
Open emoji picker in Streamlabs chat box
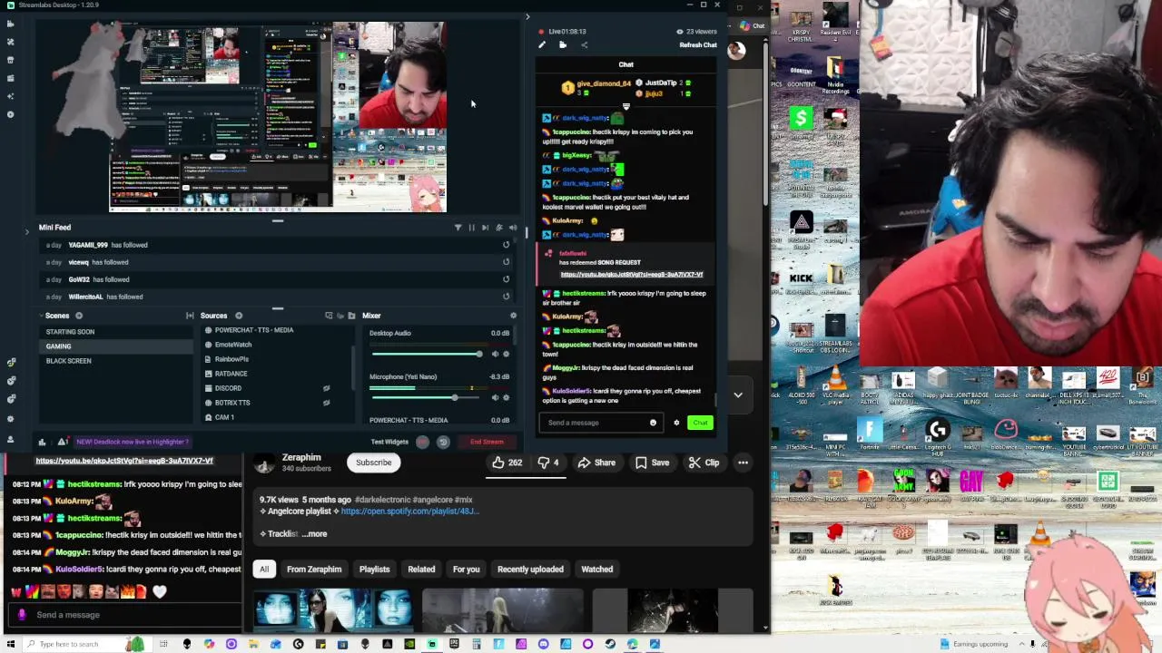(653, 423)
